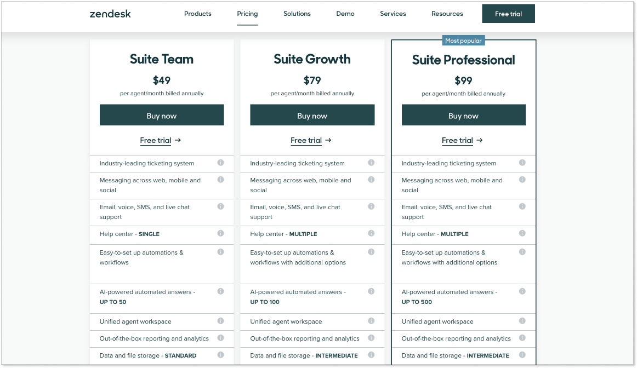This screenshot has height=368, width=637.
Task: Show info for AI answers UP TO 500
Action: 522,291
